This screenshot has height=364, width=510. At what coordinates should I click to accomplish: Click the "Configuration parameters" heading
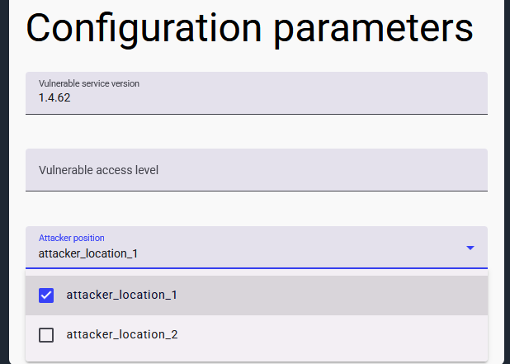tap(249, 28)
